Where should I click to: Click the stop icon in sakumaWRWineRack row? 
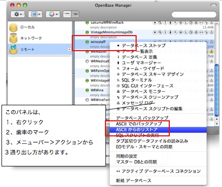[155, 23]
